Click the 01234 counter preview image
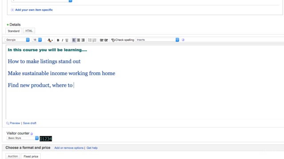Screen dimensions: 284x159 pyautogui.click(x=46, y=139)
